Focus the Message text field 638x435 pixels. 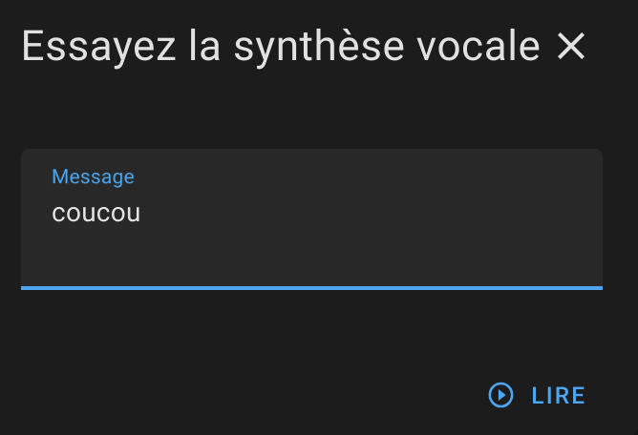311,219
